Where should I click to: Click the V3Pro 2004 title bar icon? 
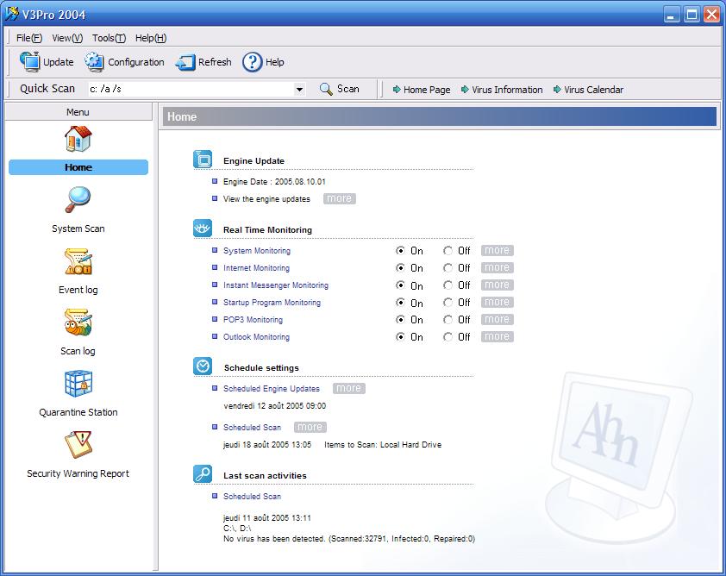tap(12, 14)
